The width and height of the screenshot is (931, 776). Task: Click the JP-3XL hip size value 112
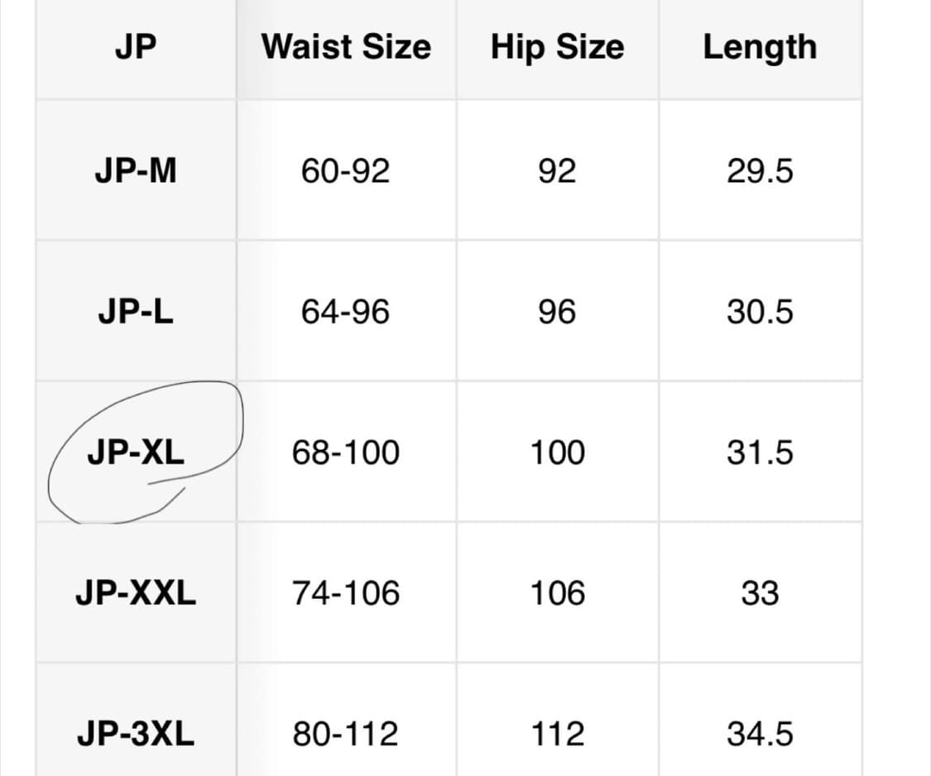pyautogui.click(x=557, y=734)
